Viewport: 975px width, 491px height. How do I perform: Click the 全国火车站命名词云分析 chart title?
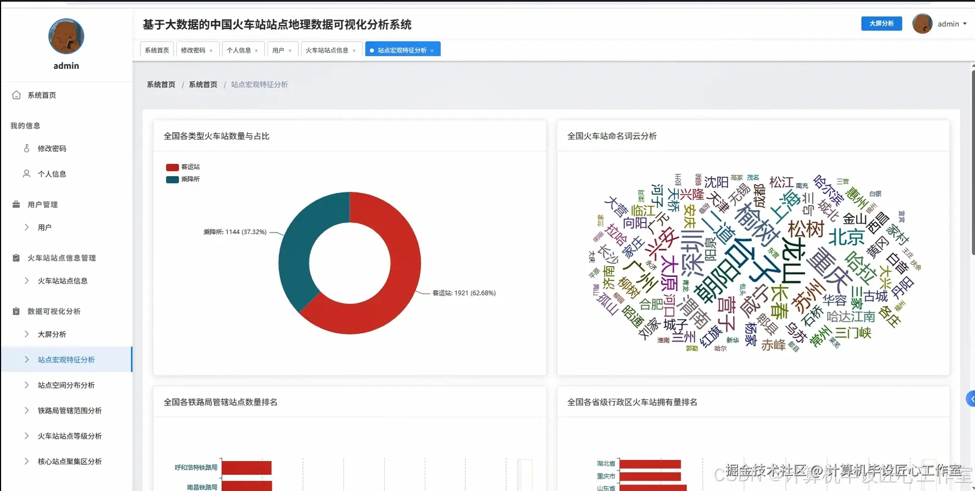(612, 136)
